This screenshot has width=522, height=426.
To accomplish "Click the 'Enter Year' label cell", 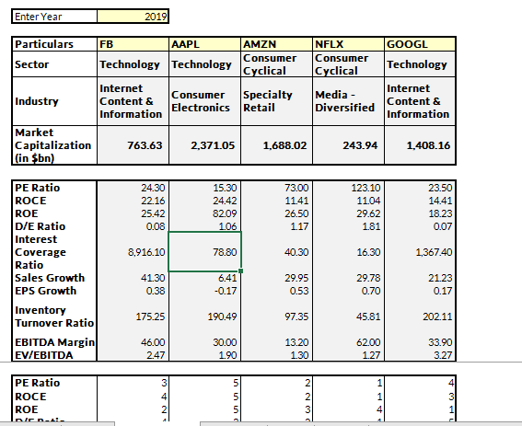I will coord(54,17).
